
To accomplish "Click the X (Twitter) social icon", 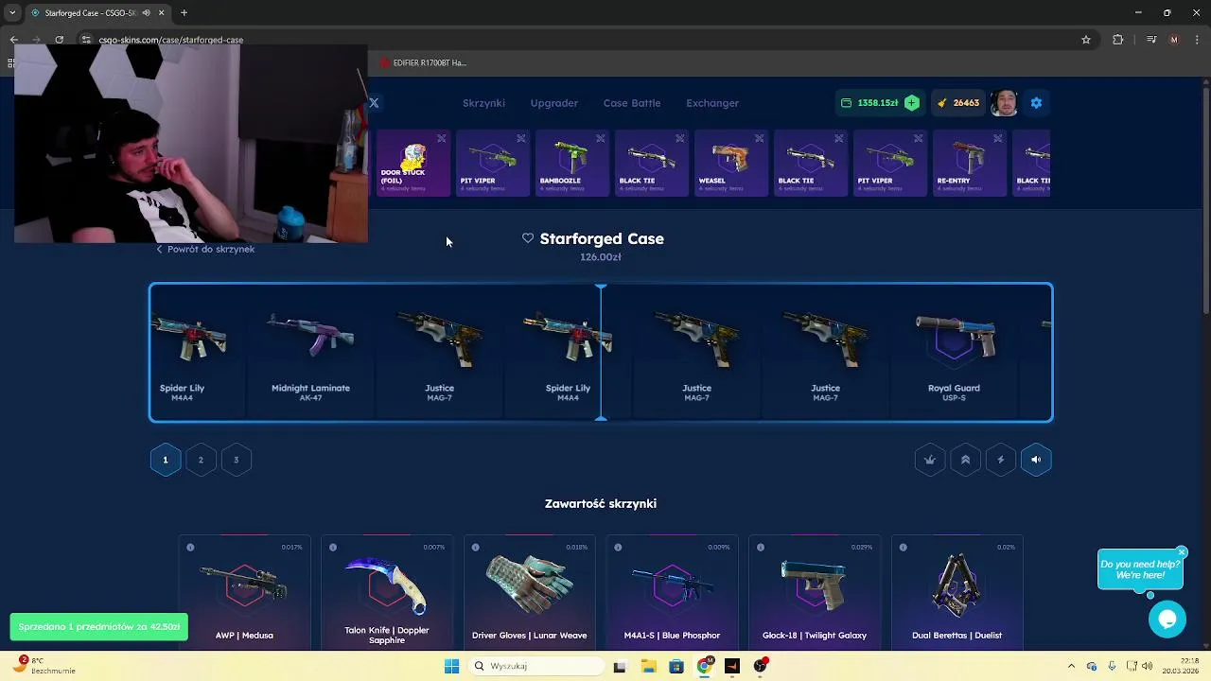I will pos(374,103).
